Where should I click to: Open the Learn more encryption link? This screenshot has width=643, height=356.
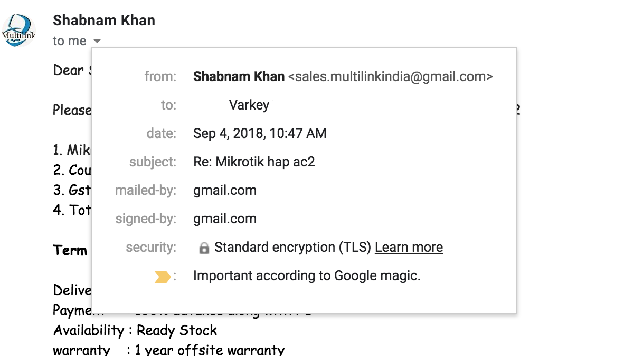[409, 248]
